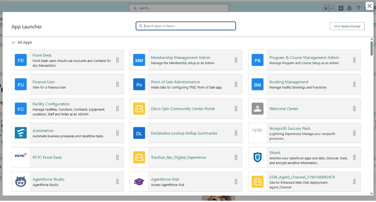The image size is (376, 202).
Task: Click the Shield app icon
Action: tap(258, 158)
